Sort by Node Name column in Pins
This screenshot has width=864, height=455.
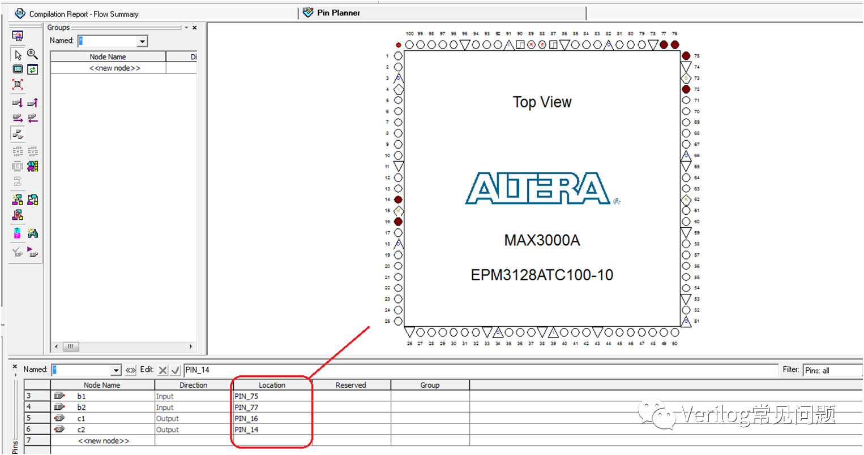point(102,385)
